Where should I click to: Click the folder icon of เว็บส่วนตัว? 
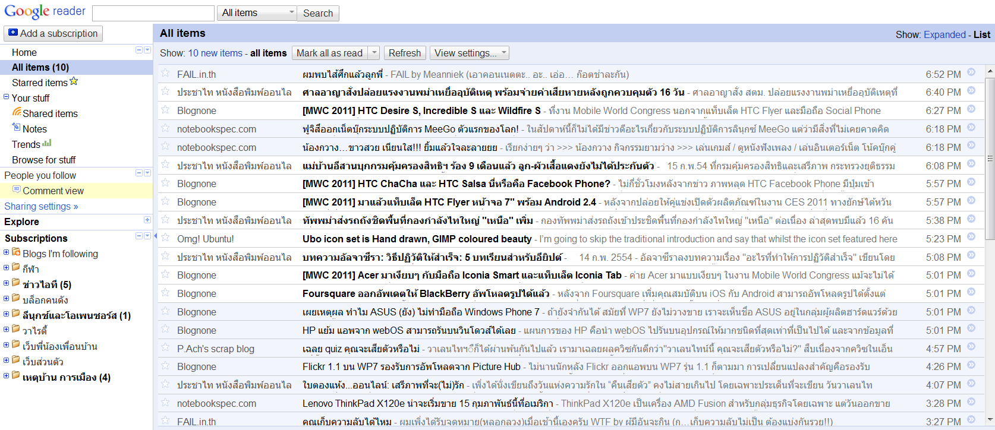[x=16, y=361]
